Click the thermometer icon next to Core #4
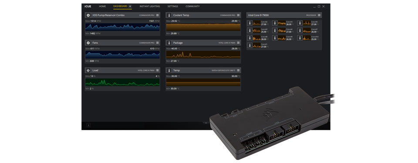 pyautogui.click(x=300, y=23)
